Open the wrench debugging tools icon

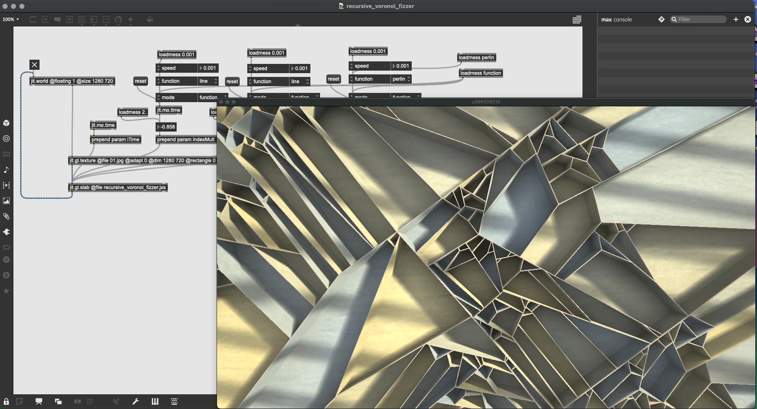pos(135,401)
